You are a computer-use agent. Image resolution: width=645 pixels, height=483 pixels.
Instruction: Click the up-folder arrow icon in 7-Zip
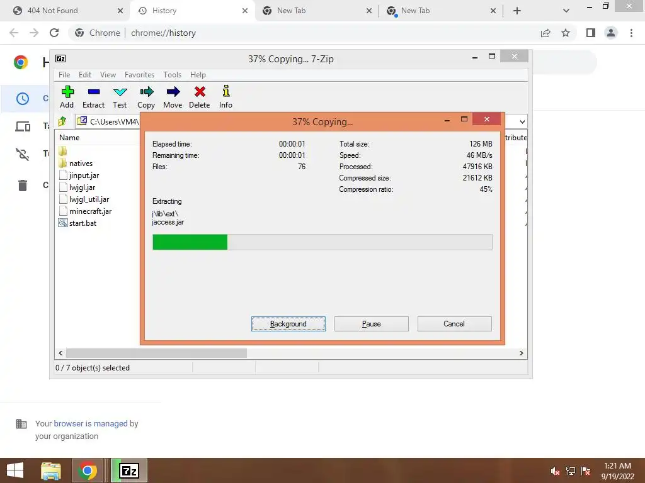click(x=62, y=121)
